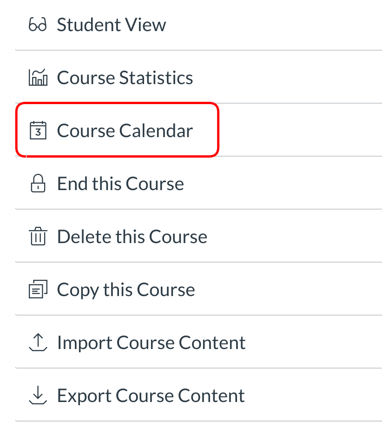Viewport: 382px width, 422px height.
Task: Click the glasses icon for Student View
Action: tap(38, 25)
